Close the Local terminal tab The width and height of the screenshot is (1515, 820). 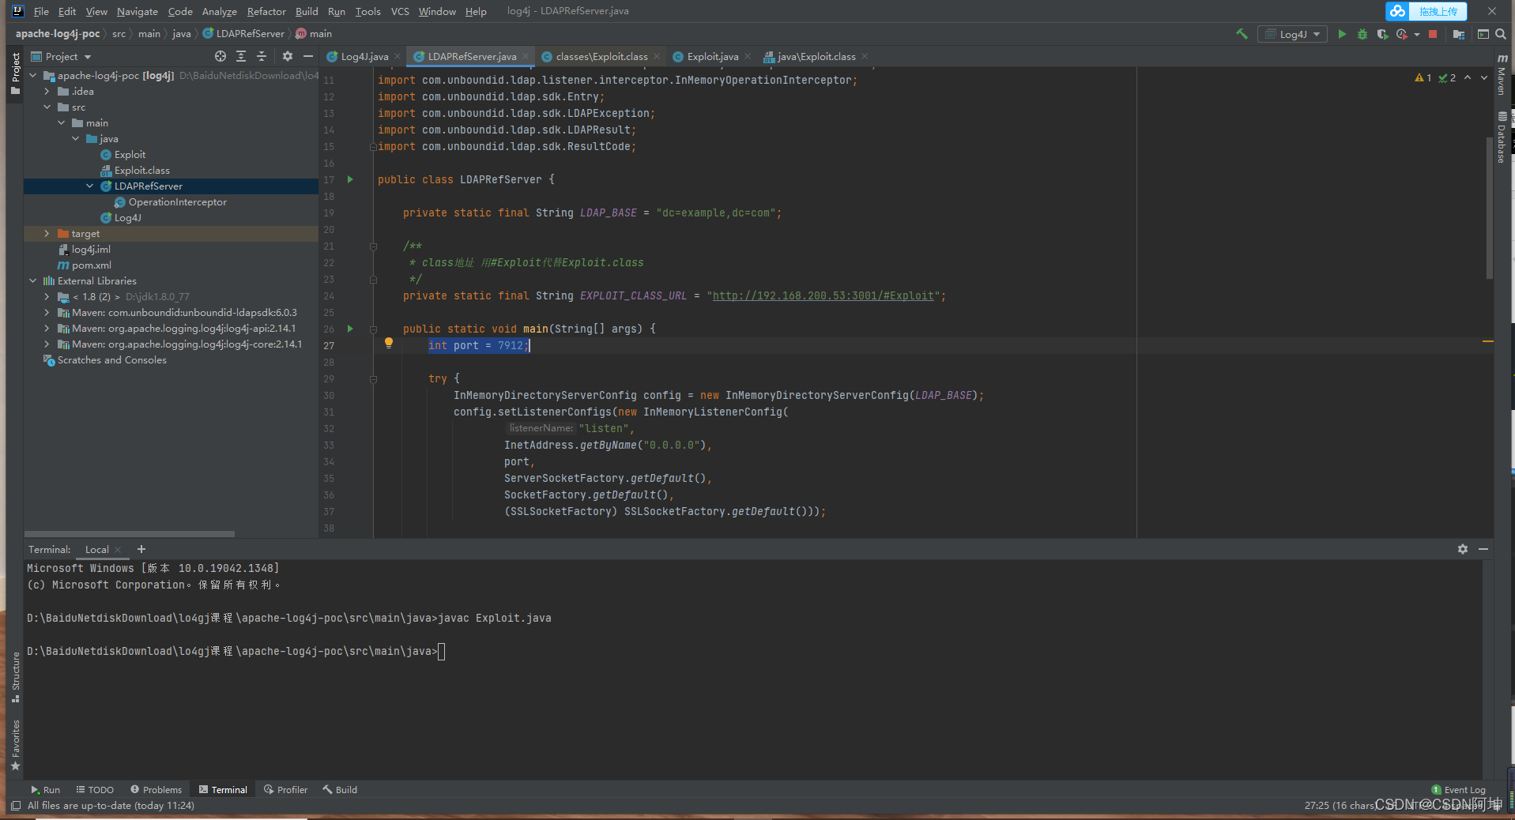click(118, 550)
